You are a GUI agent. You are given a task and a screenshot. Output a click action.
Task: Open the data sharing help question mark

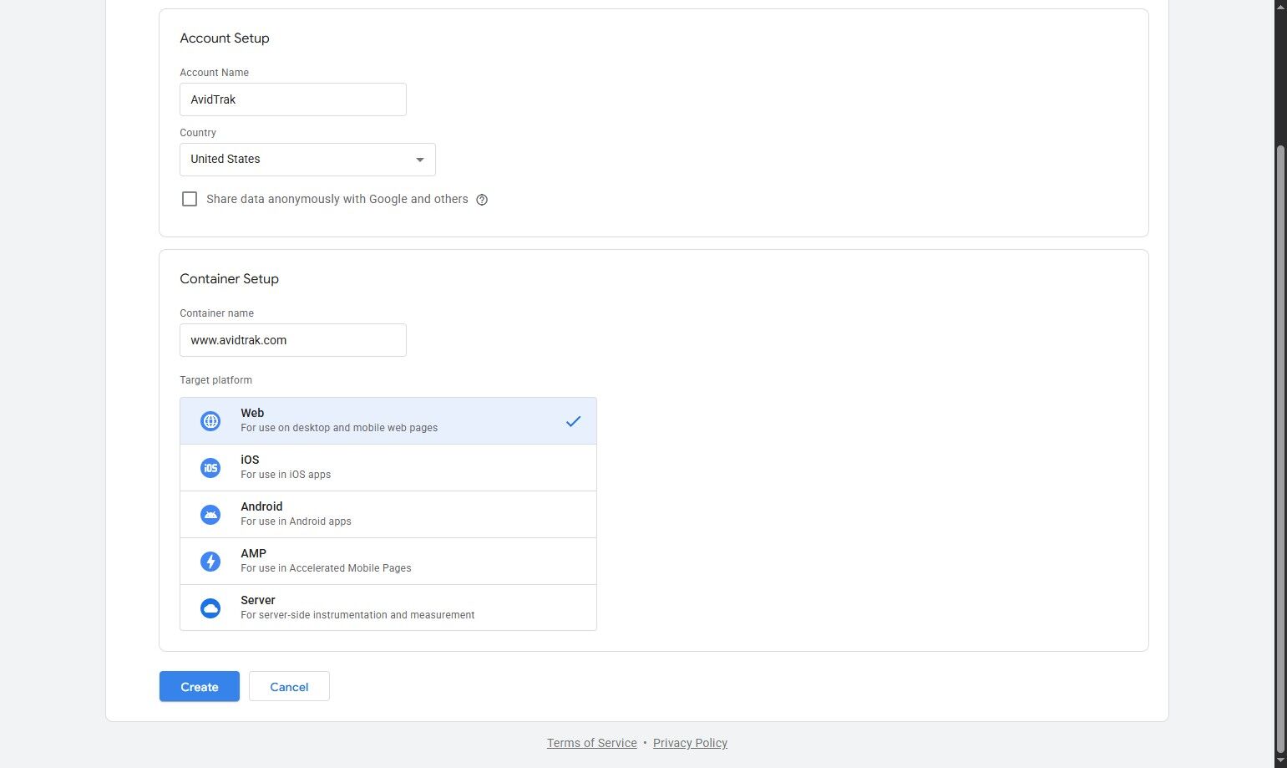coord(482,199)
